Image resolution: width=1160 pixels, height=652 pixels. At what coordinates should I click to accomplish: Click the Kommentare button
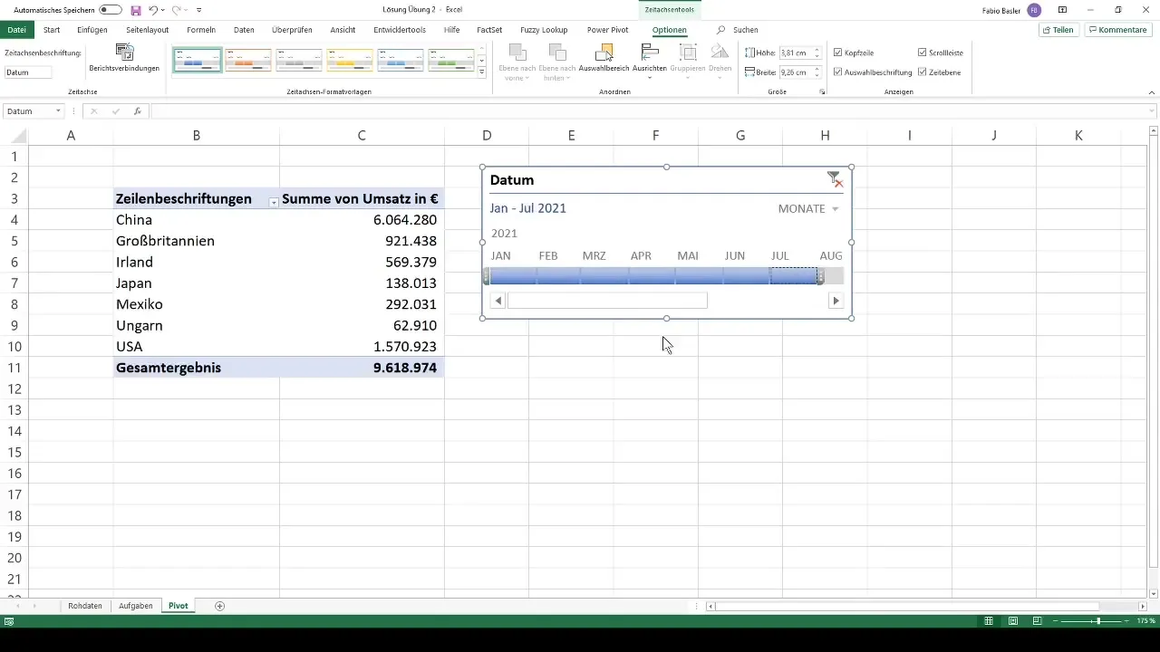(x=1117, y=30)
